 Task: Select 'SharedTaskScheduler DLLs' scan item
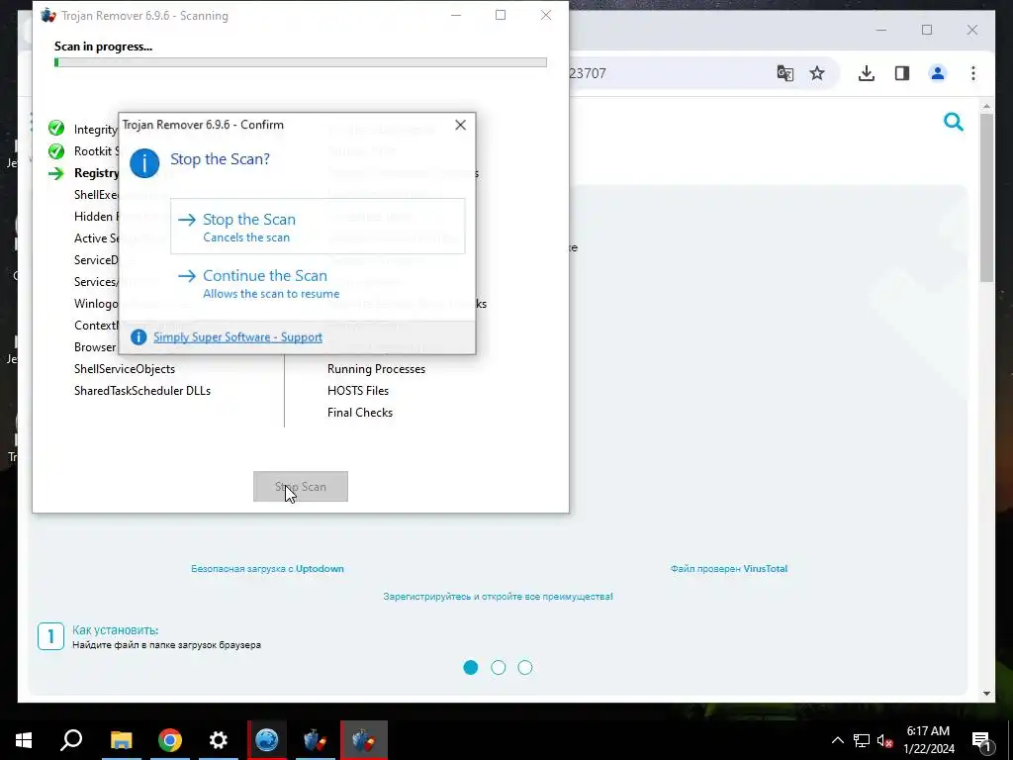142,391
